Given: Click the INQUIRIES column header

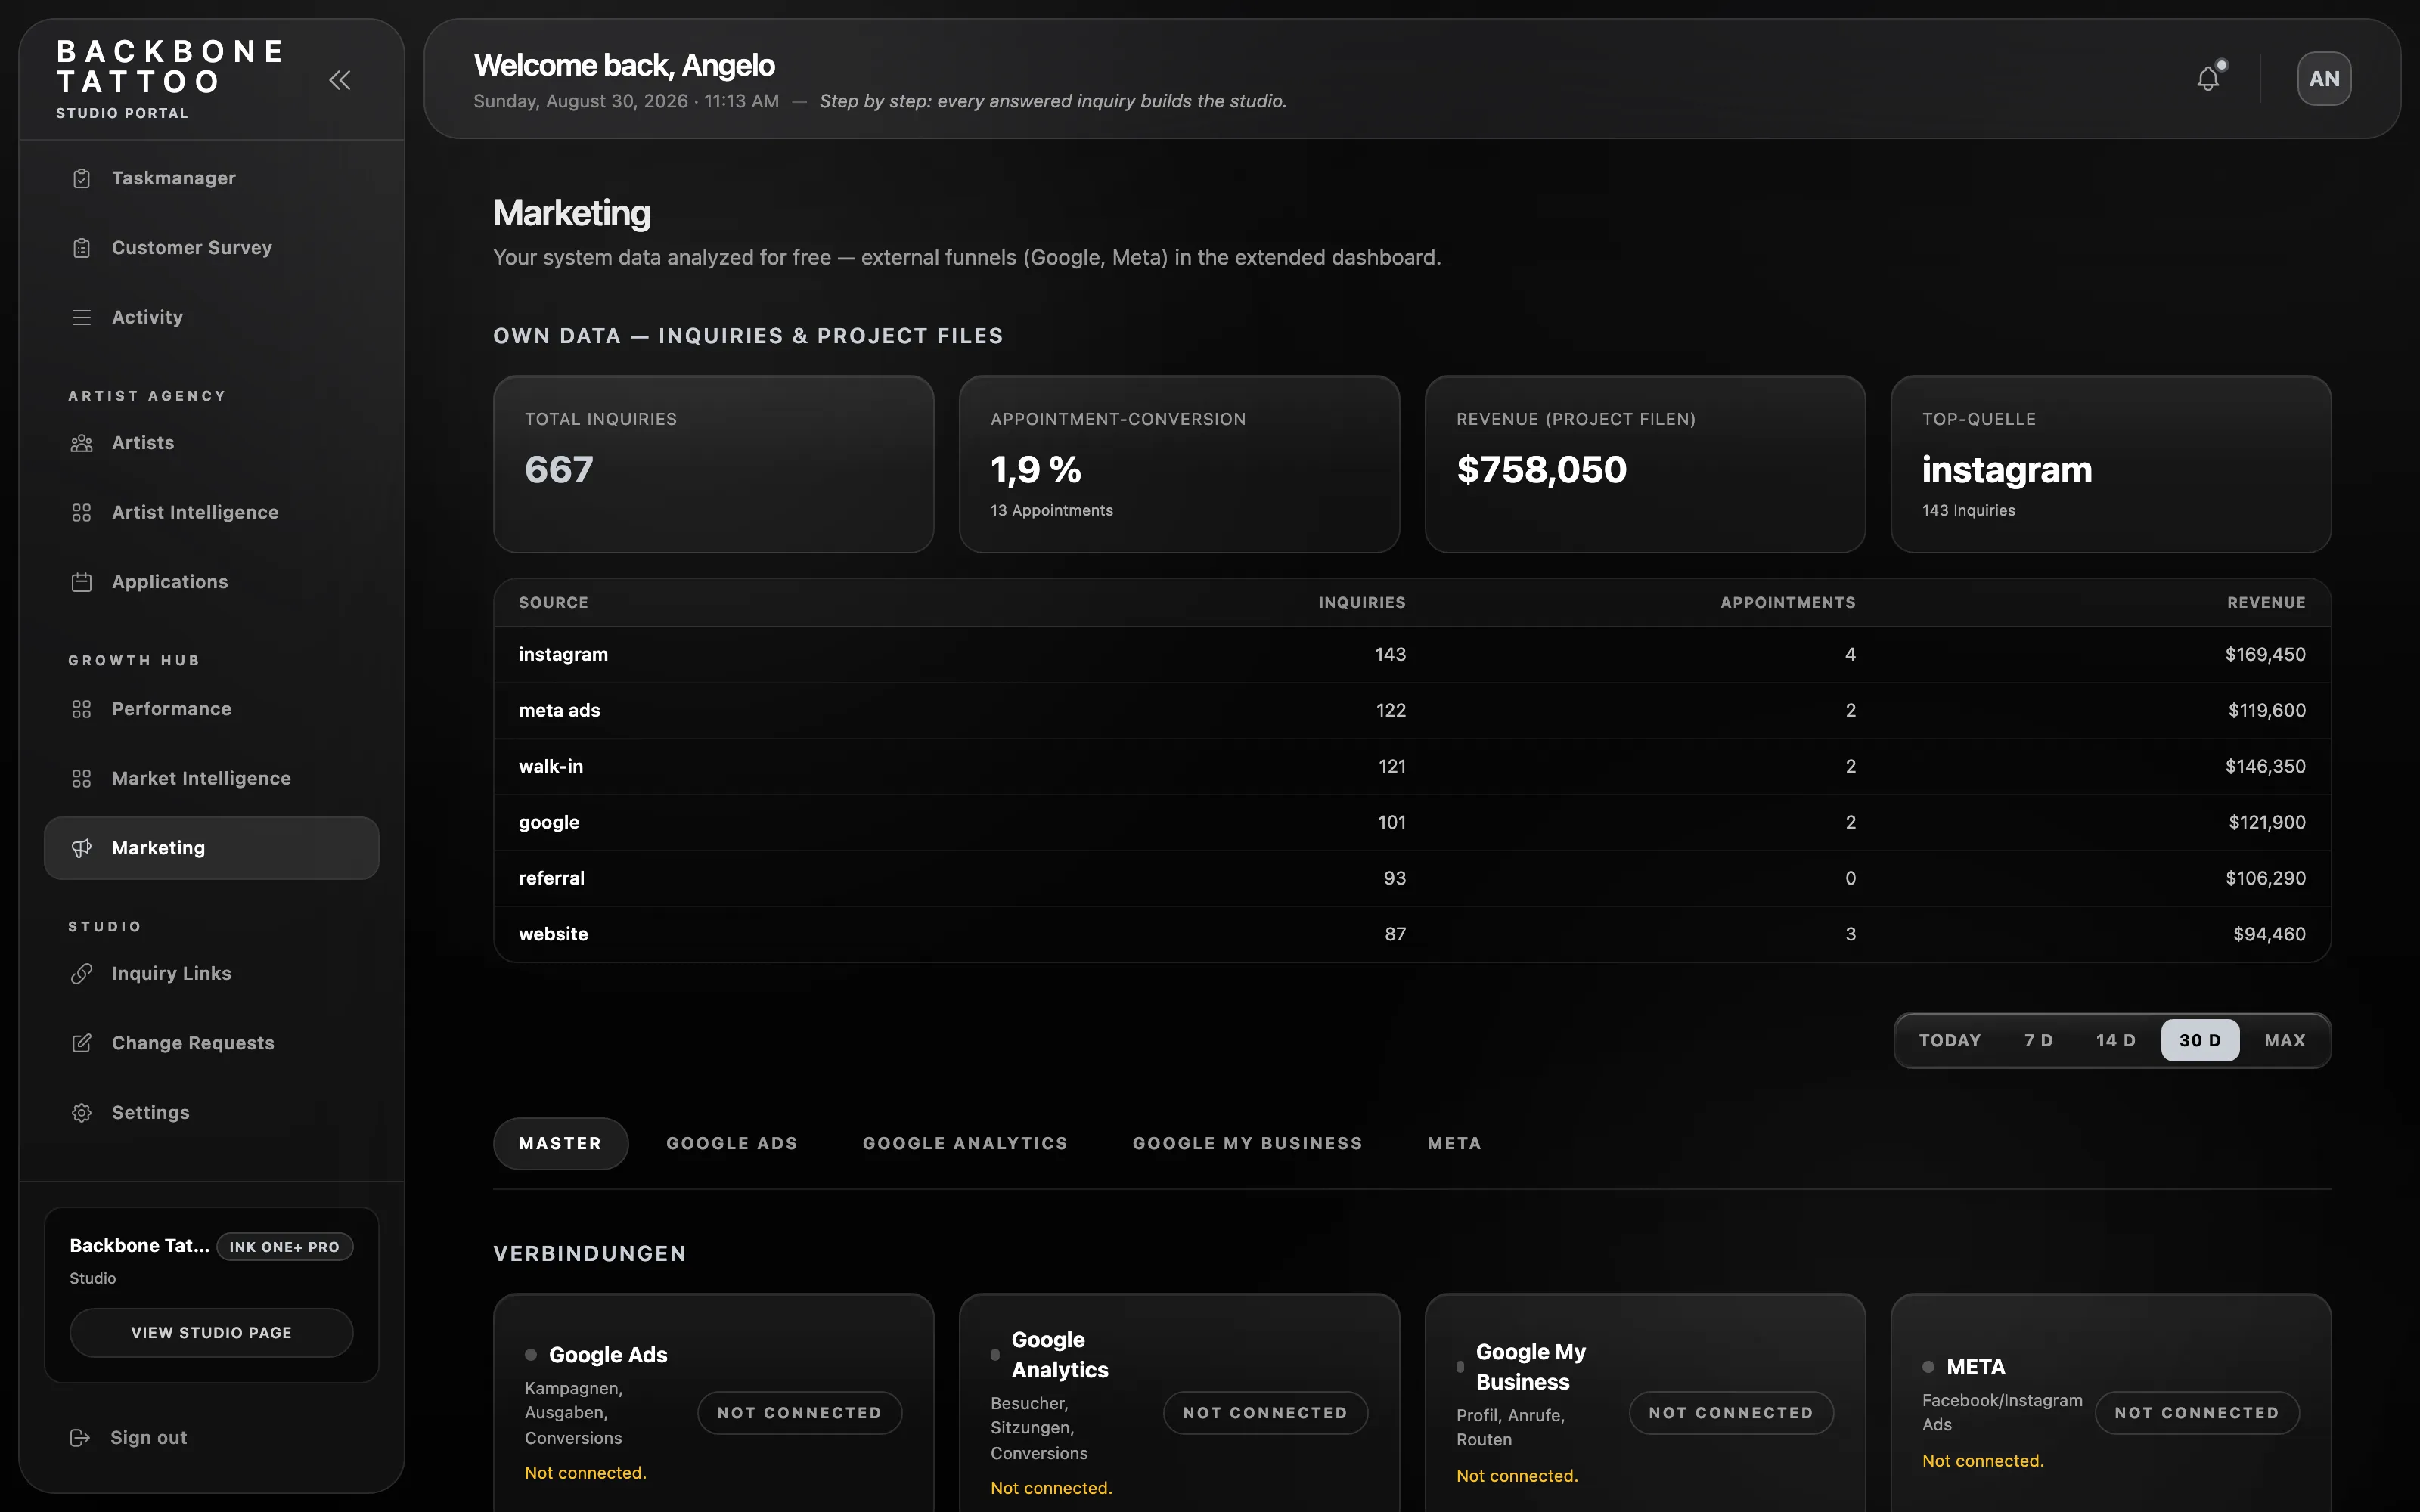Looking at the screenshot, I should [x=1361, y=603].
